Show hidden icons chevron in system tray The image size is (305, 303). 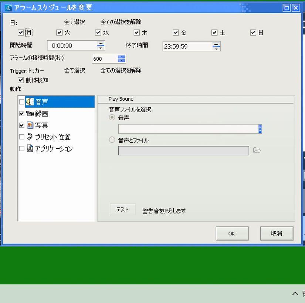pyautogui.click(x=295, y=293)
